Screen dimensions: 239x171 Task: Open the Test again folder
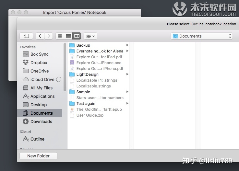coord(86,104)
